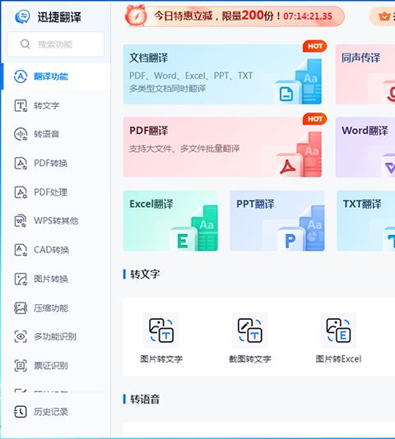Open the PPT翻译 card title
395x439 pixels.
tap(255, 204)
